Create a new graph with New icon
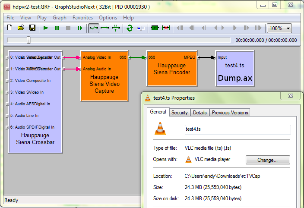This screenshot has height=208, width=304. pos(9,28)
